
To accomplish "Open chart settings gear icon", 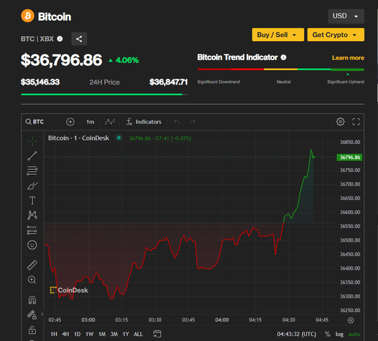I will 340,122.
